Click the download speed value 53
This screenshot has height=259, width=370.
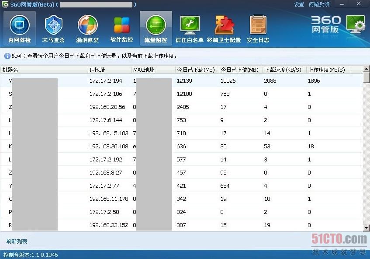click(267, 146)
